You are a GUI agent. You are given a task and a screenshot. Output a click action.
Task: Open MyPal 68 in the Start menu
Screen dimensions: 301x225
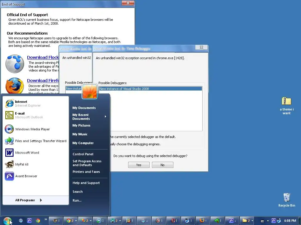click(x=36, y=164)
